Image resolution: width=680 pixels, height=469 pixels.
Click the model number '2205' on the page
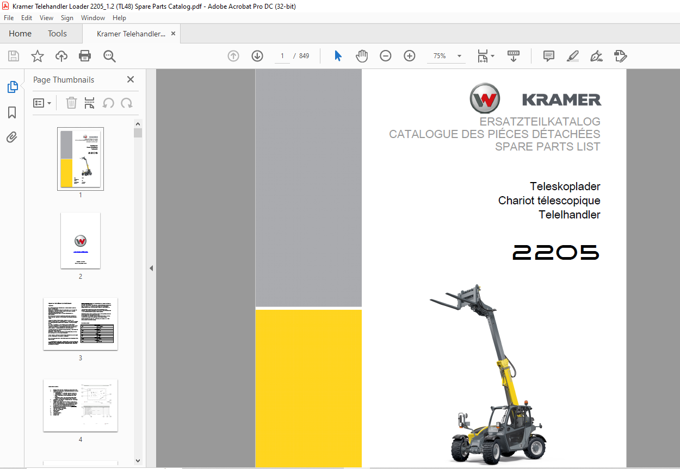556,252
